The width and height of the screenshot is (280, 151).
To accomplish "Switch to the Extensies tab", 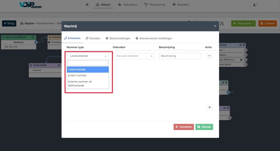I will click(72, 38).
